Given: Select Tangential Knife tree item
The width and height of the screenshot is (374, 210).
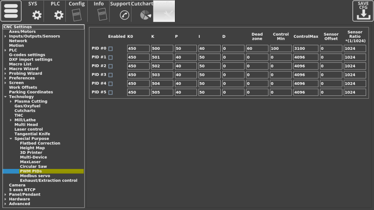Looking at the screenshot, I should tap(32, 134).
